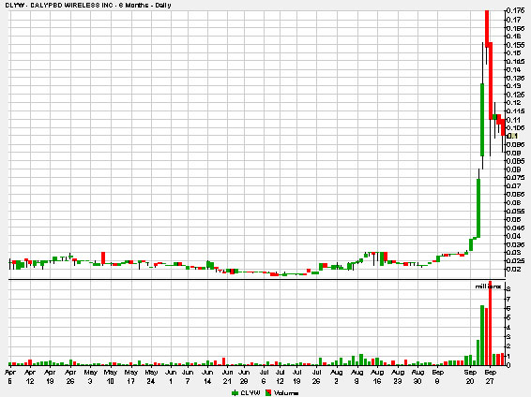The image size is (531, 397).
Task: Click the 0.12 price axis label
Action: click(514, 103)
